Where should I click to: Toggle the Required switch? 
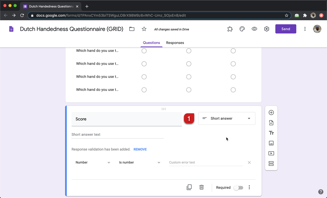coord(238,188)
